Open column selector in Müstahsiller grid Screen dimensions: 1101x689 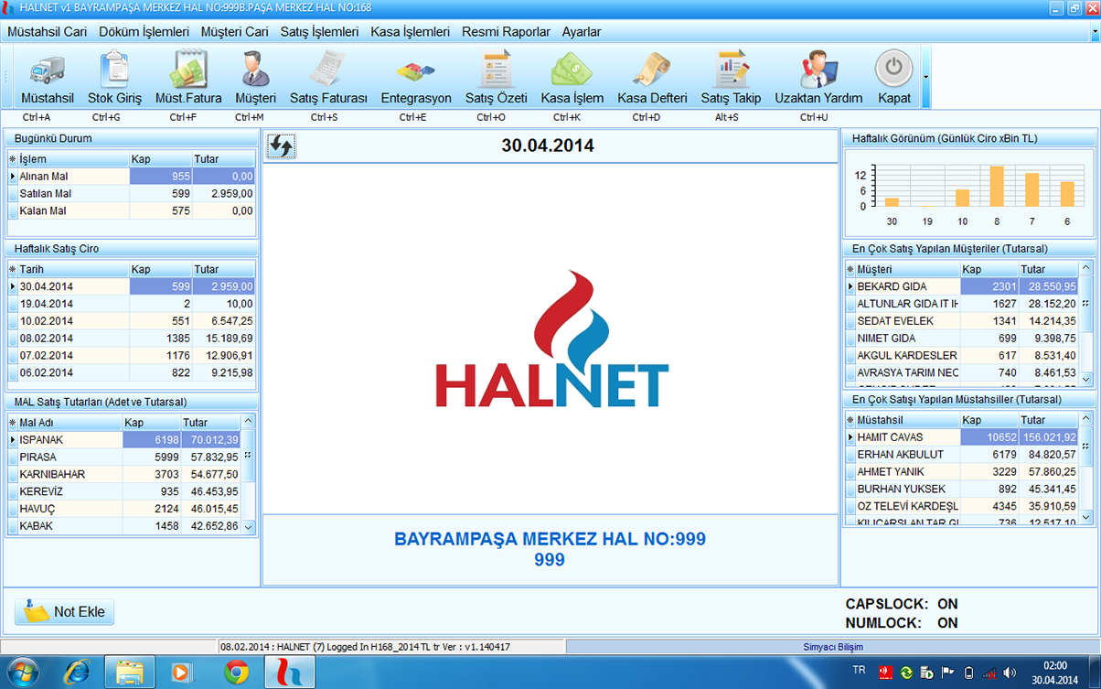pyautogui.click(x=850, y=420)
